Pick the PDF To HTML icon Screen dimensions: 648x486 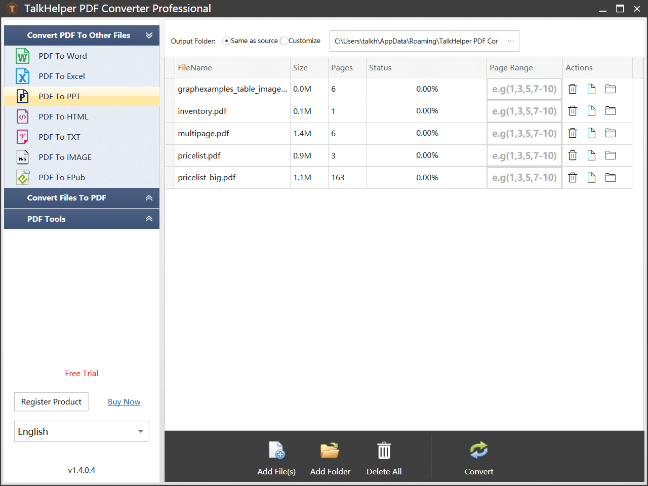pos(23,116)
